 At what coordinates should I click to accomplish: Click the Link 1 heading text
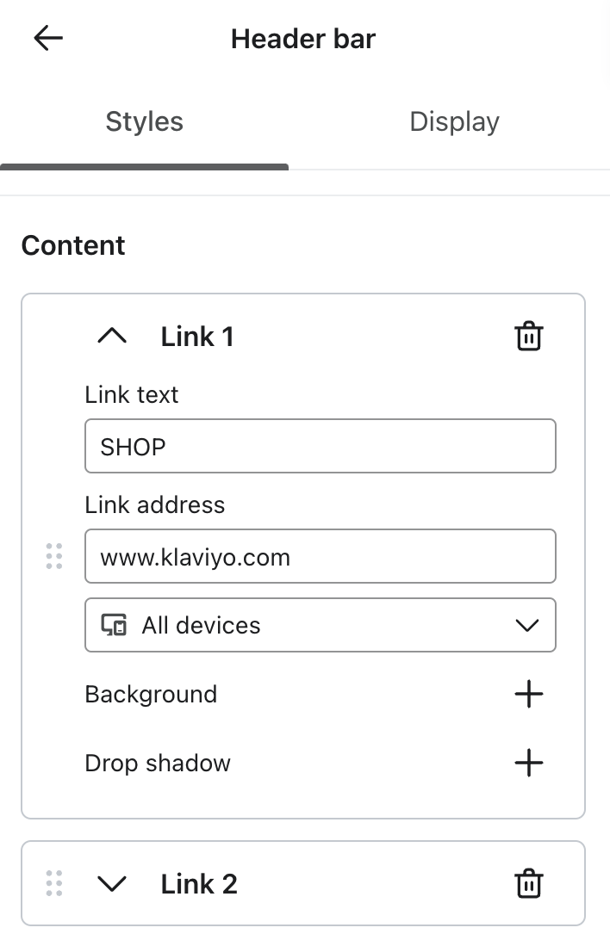(x=197, y=336)
